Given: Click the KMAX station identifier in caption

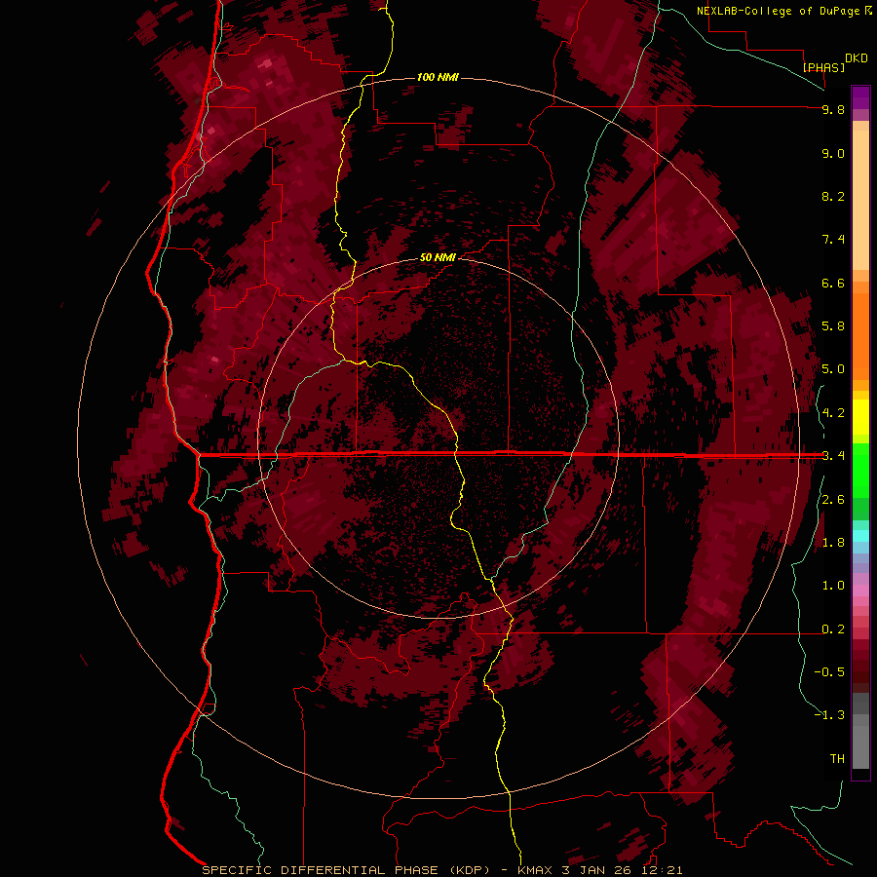Looking at the screenshot, I should pyautogui.click(x=534, y=870).
